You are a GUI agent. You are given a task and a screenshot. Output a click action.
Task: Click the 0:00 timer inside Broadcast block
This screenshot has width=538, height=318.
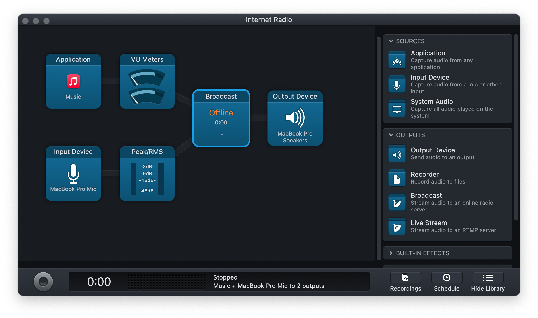point(221,123)
